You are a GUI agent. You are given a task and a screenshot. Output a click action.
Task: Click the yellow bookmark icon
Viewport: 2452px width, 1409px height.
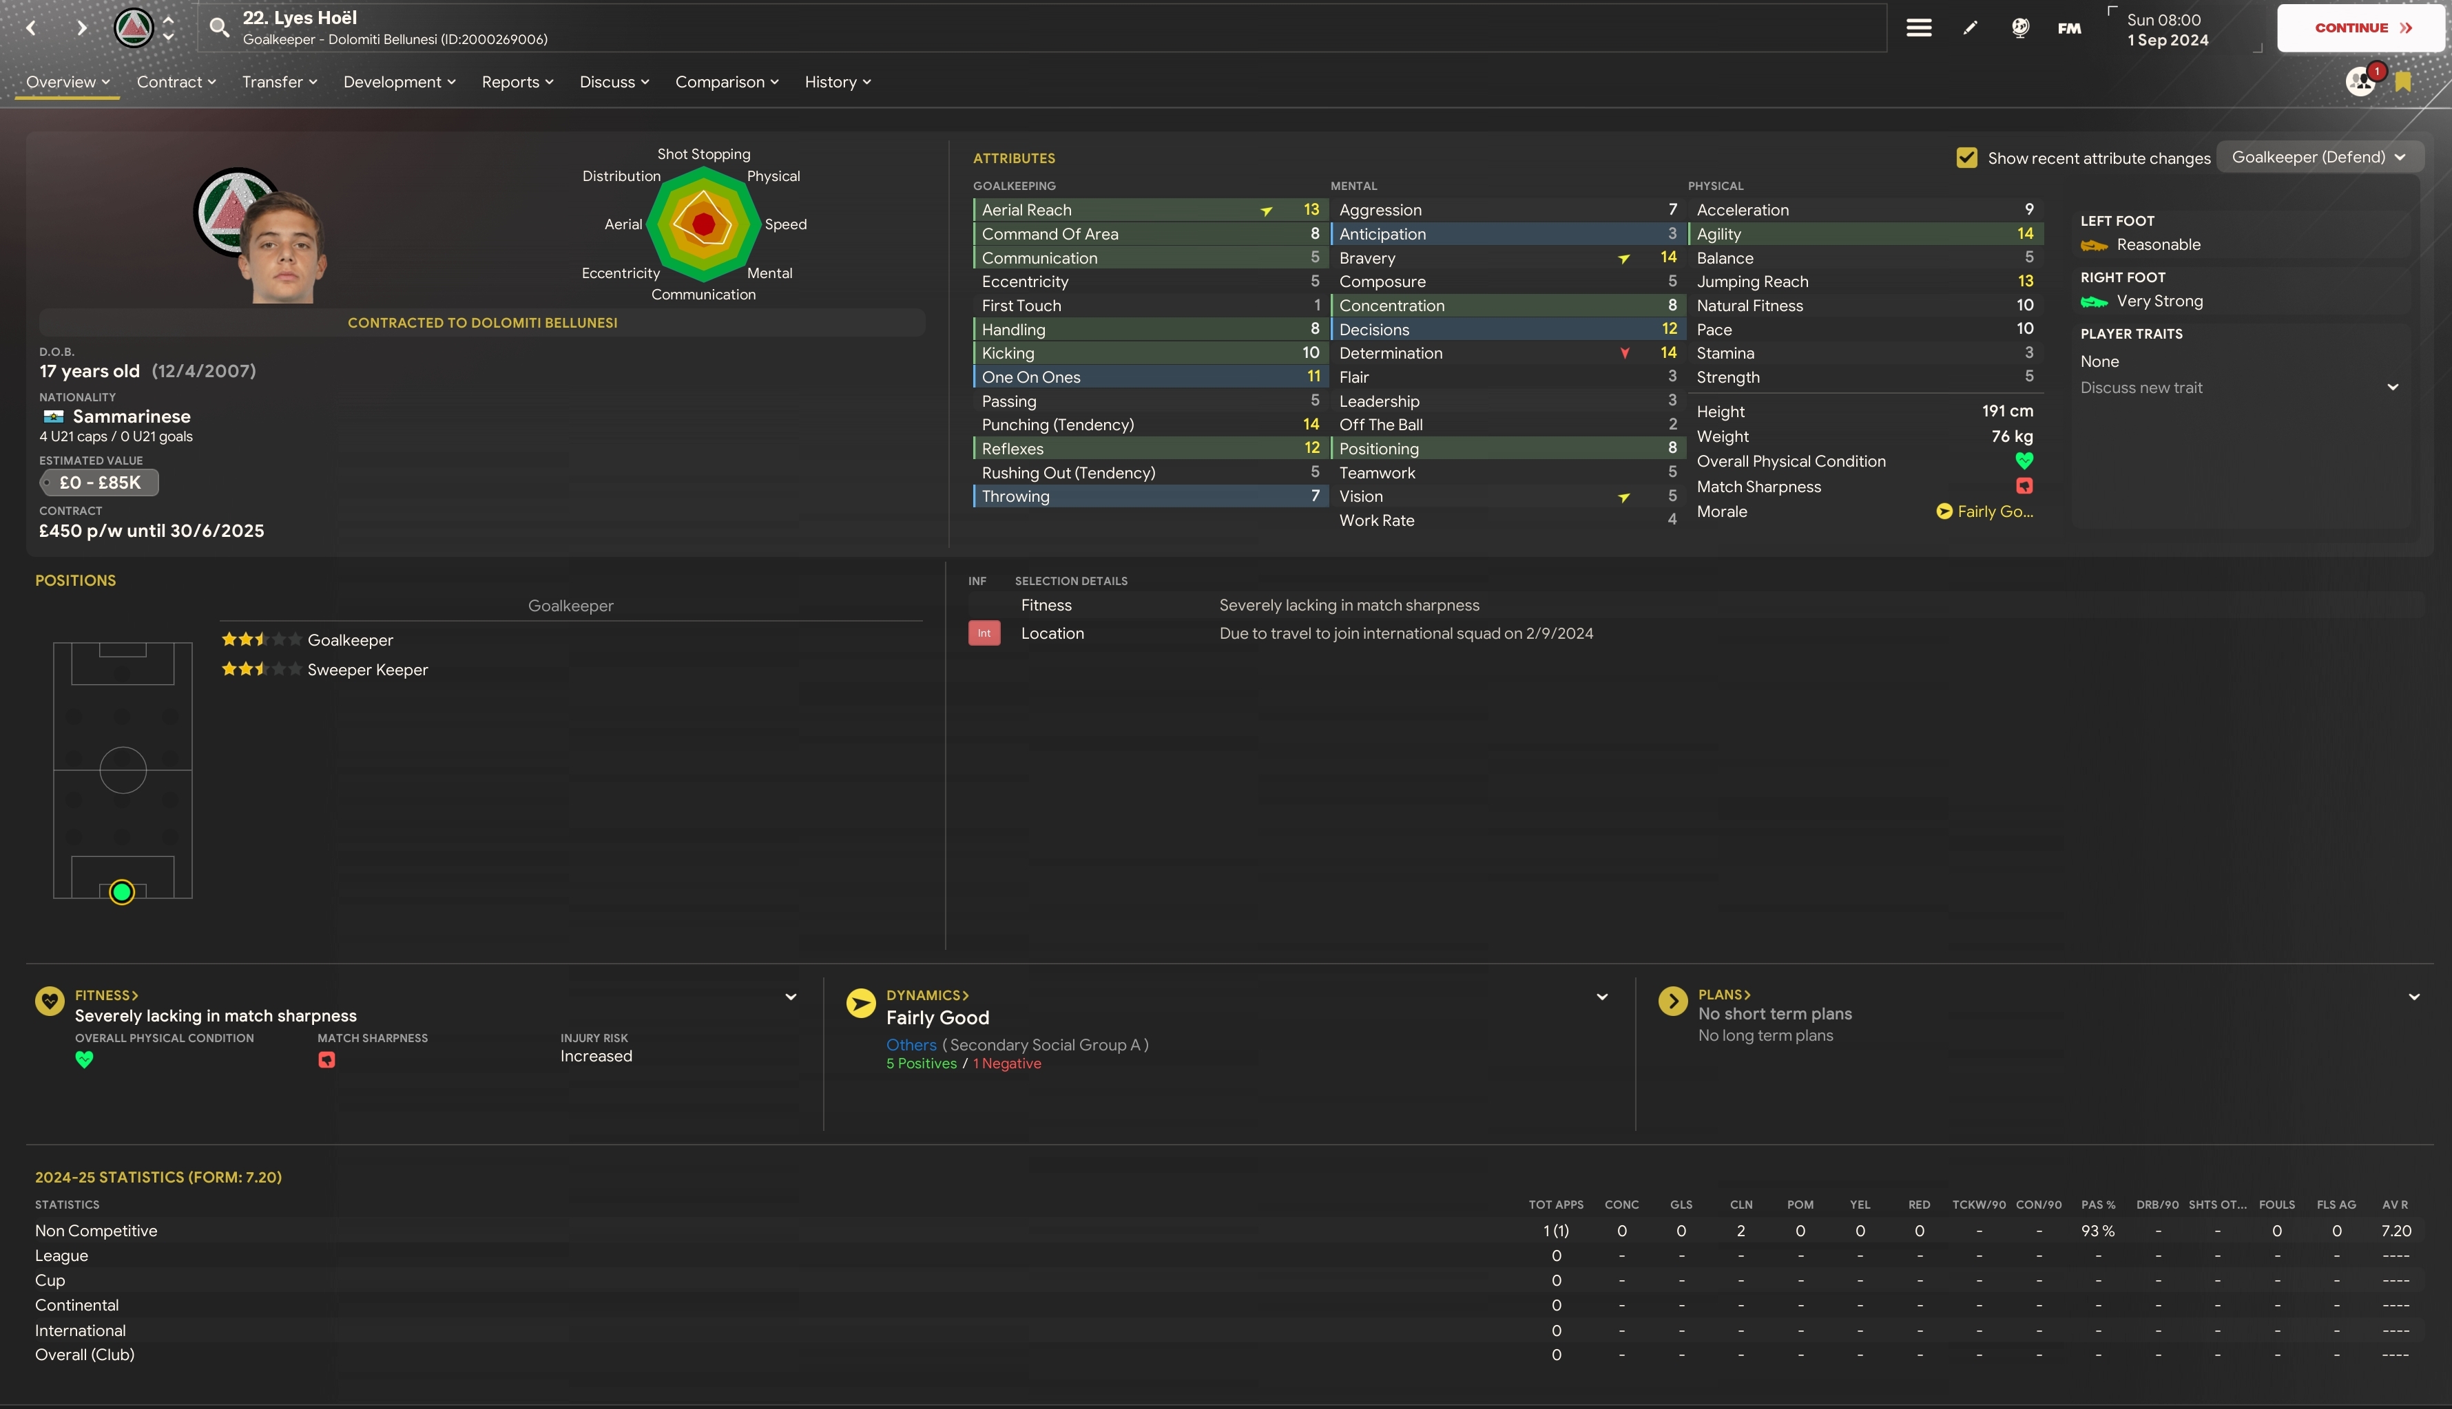[x=2402, y=83]
